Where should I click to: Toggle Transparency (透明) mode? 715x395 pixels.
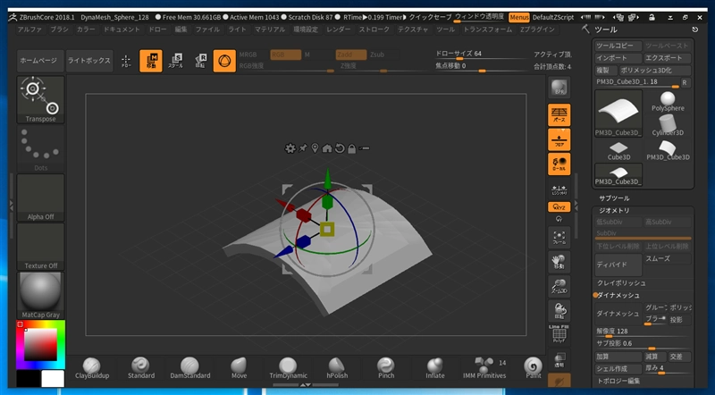pos(559,360)
